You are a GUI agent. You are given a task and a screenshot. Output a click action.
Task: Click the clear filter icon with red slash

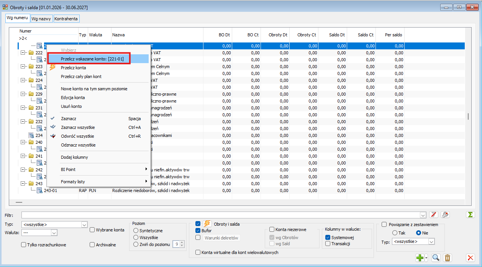pos(433,215)
